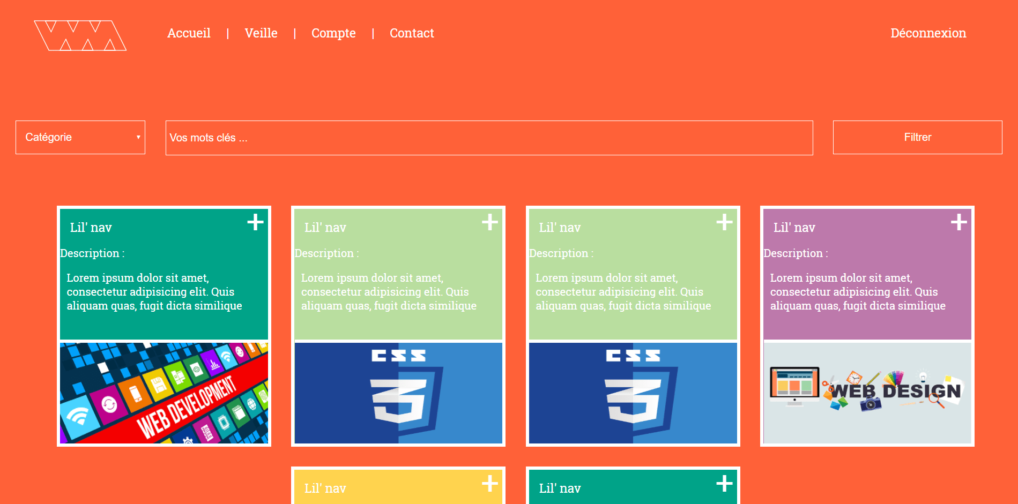Open the Contact page link
The width and height of the screenshot is (1018, 504).
pos(412,33)
